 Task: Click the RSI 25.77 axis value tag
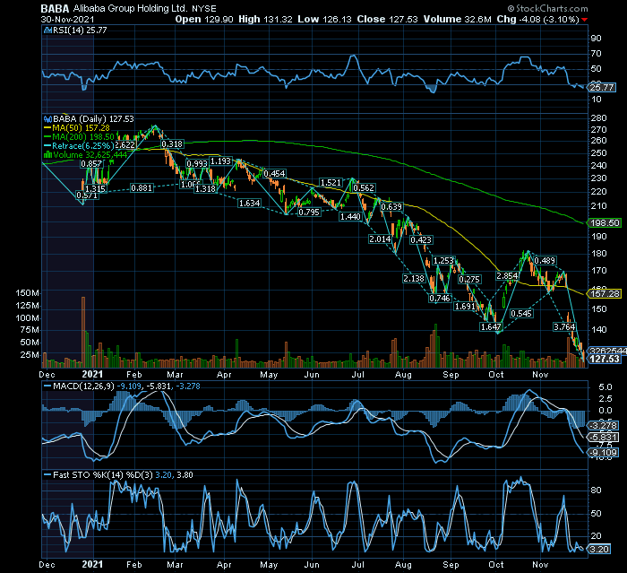tap(602, 87)
